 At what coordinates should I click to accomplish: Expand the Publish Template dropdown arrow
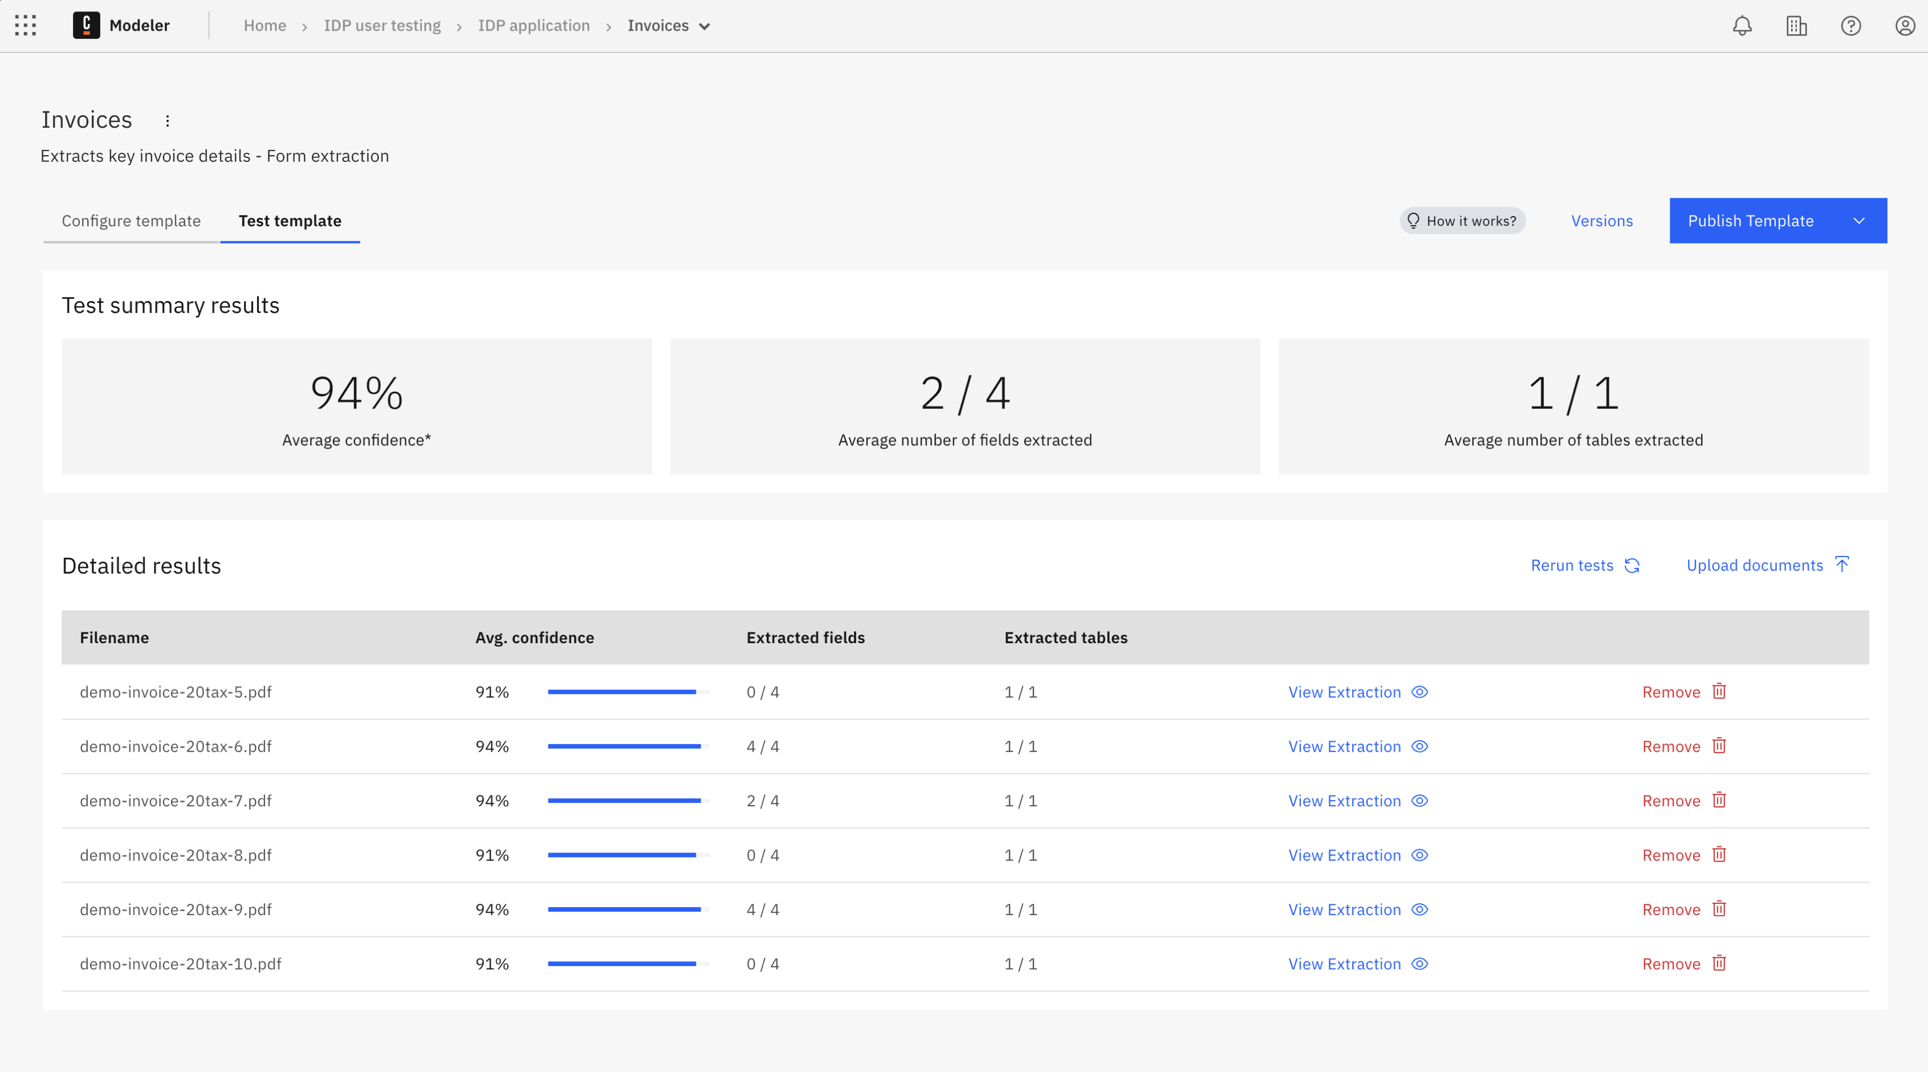[x=1859, y=221]
